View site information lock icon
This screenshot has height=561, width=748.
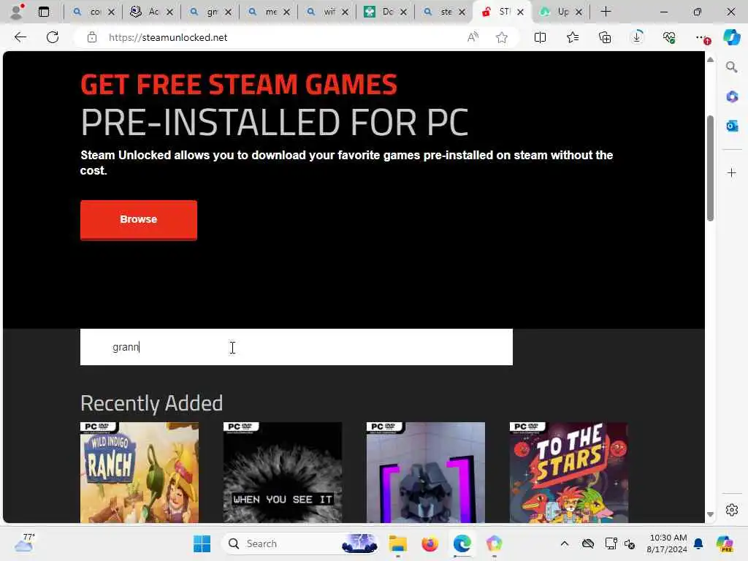point(92,37)
